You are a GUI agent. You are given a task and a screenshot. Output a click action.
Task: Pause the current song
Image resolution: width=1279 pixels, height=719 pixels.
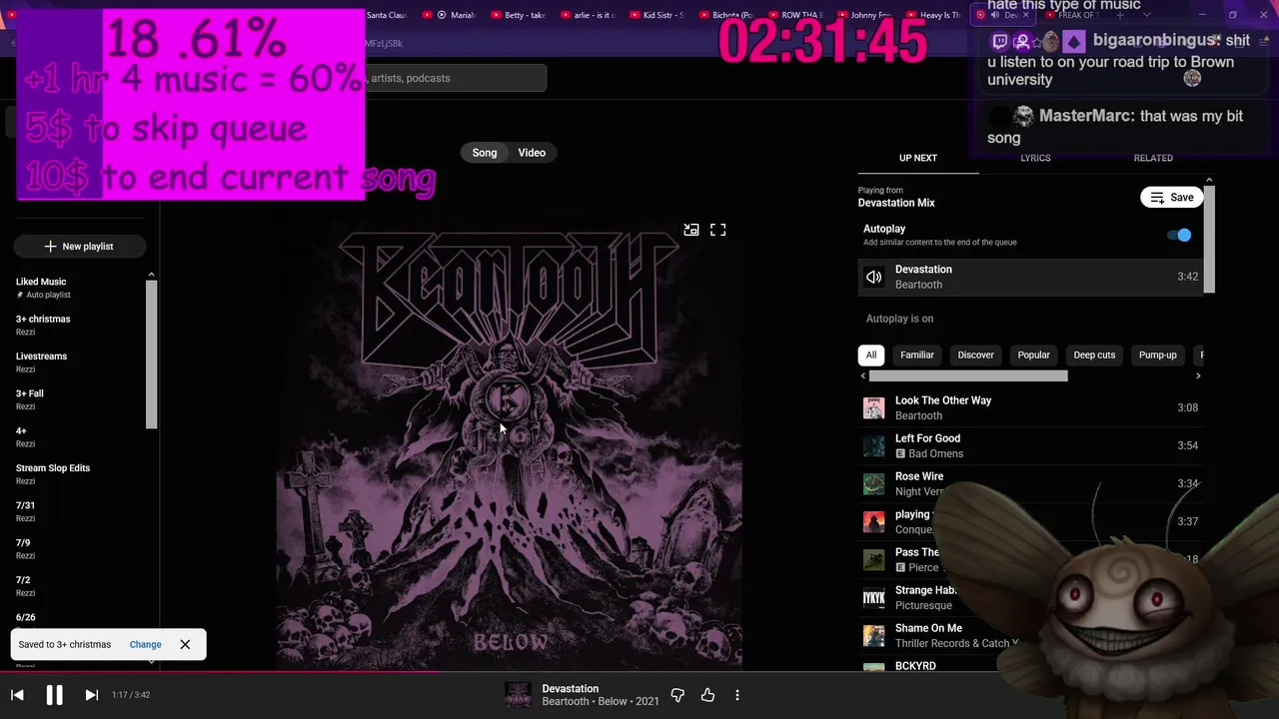[54, 695]
